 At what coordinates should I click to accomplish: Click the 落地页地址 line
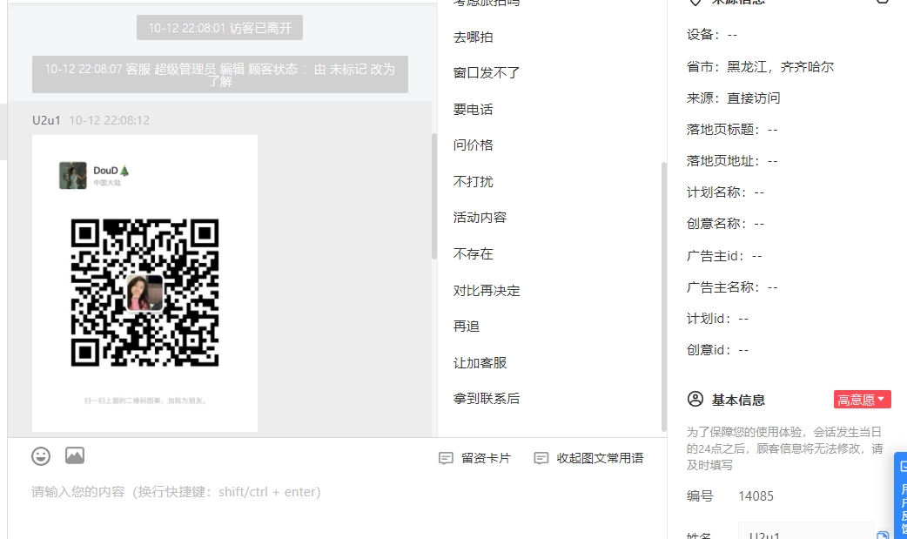coord(732,161)
